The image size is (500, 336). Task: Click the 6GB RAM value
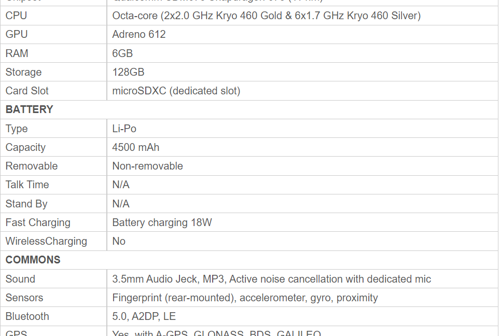[122, 53]
